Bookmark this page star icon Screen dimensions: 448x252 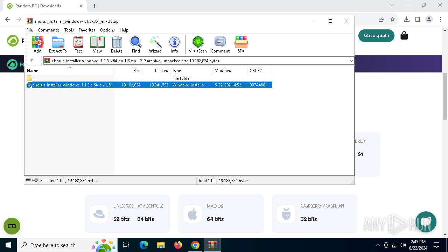tap(393, 19)
